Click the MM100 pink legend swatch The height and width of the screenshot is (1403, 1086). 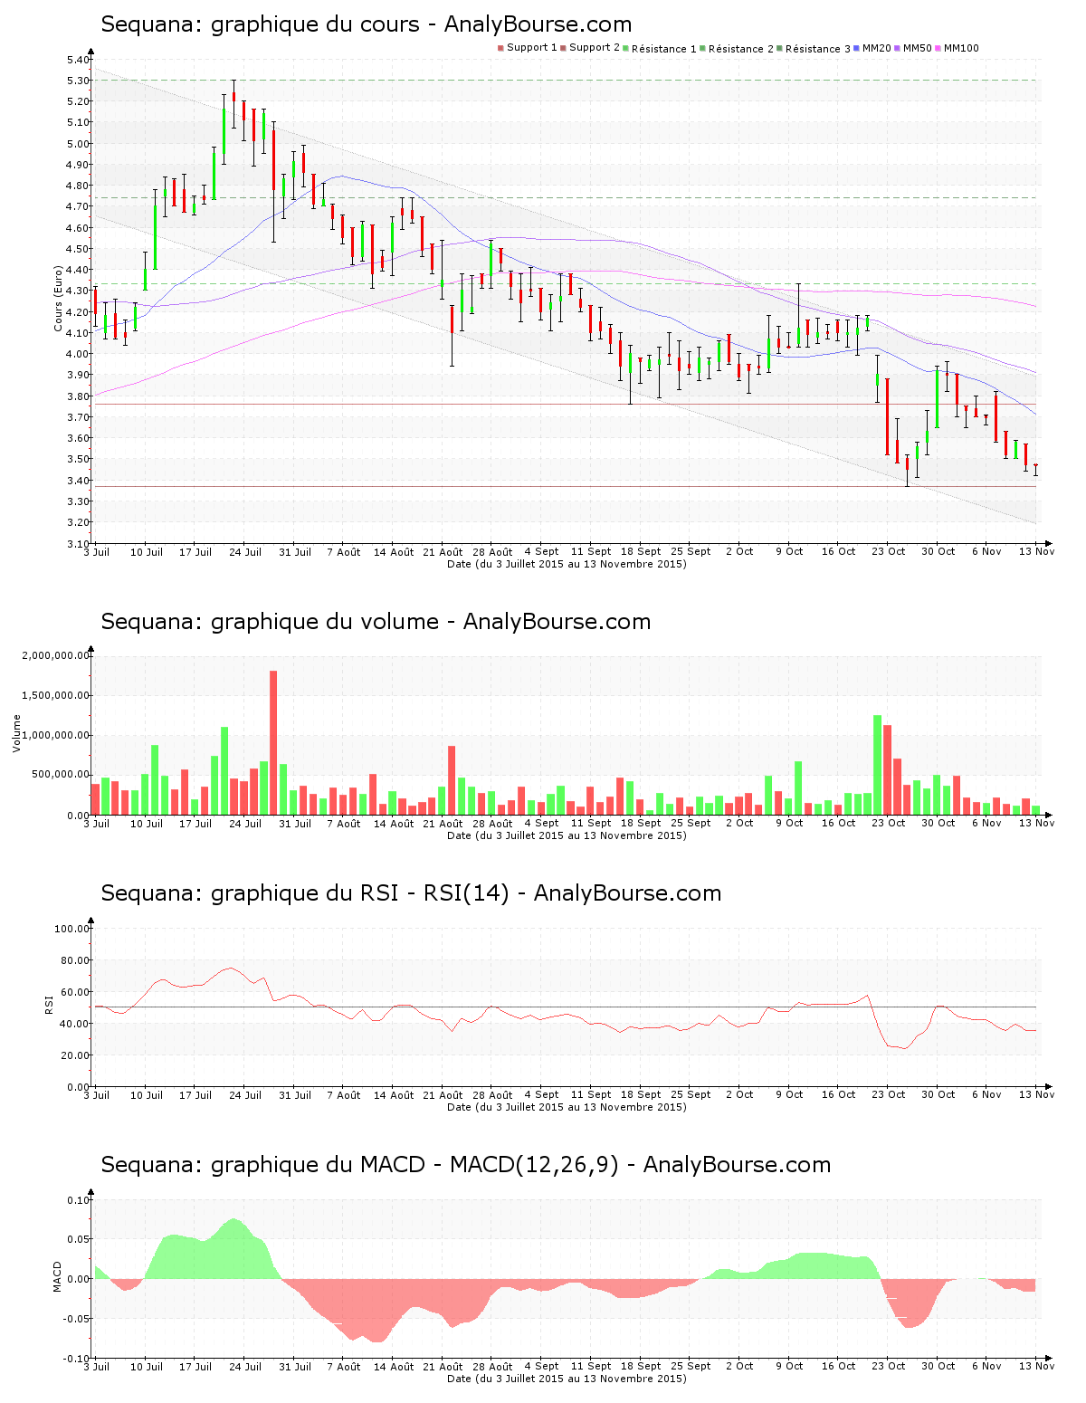click(938, 48)
